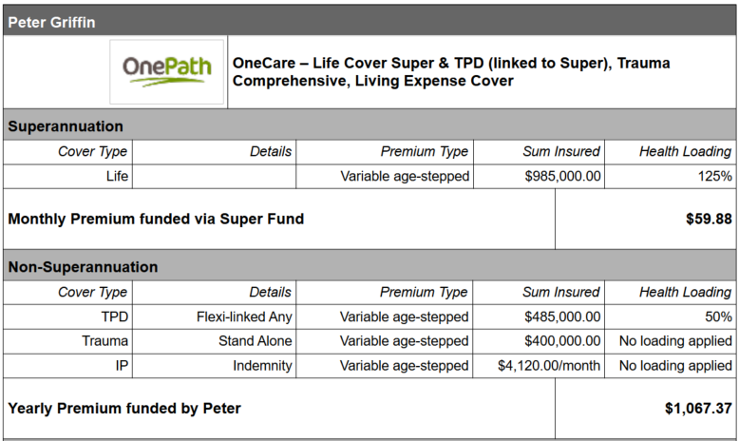Click the 50% TPD health loading cell
The width and height of the screenshot is (739, 441).
[717, 316]
